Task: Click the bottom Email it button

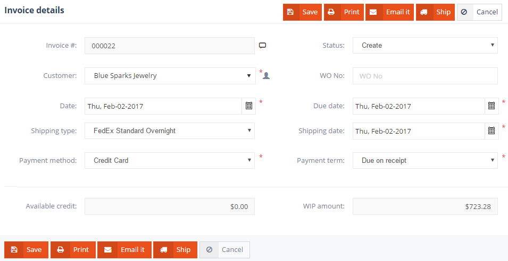Action: point(124,250)
